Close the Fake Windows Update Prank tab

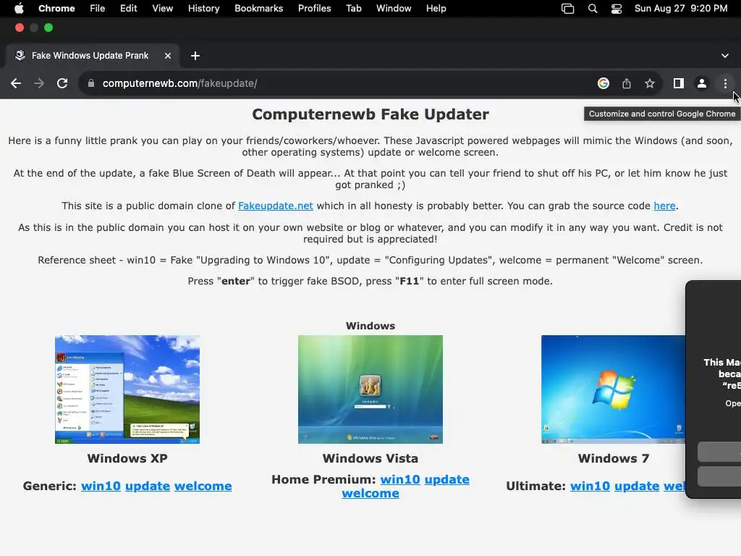pos(168,56)
